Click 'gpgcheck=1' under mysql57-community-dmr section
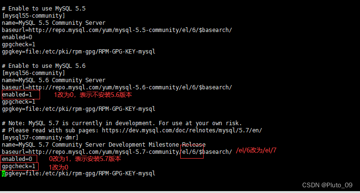Screen dimensions: 360x193 (19, 166)
